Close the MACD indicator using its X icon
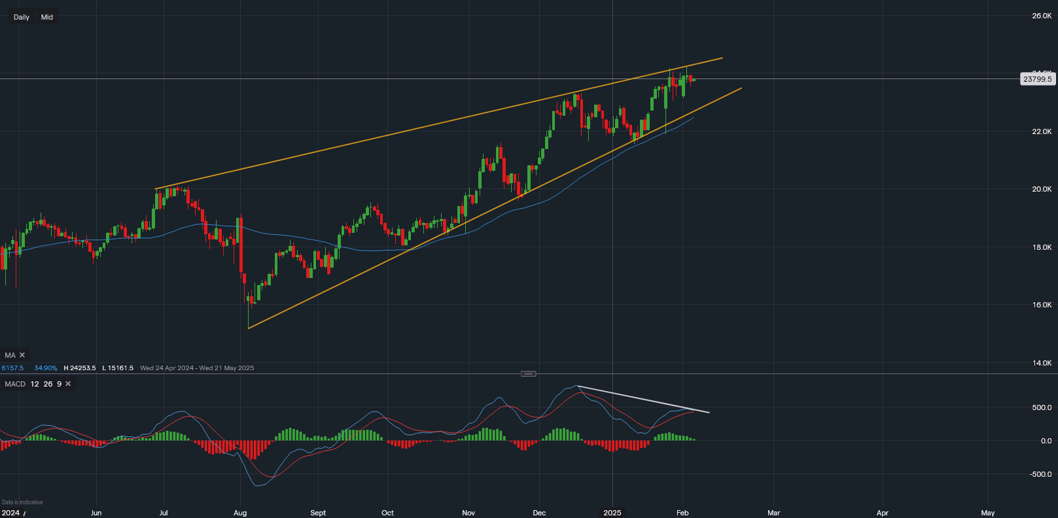Image resolution: width=1058 pixels, height=518 pixels. [68, 384]
